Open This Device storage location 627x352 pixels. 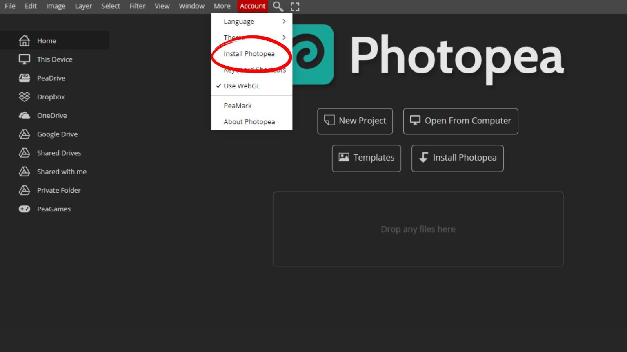click(x=55, y=59)
